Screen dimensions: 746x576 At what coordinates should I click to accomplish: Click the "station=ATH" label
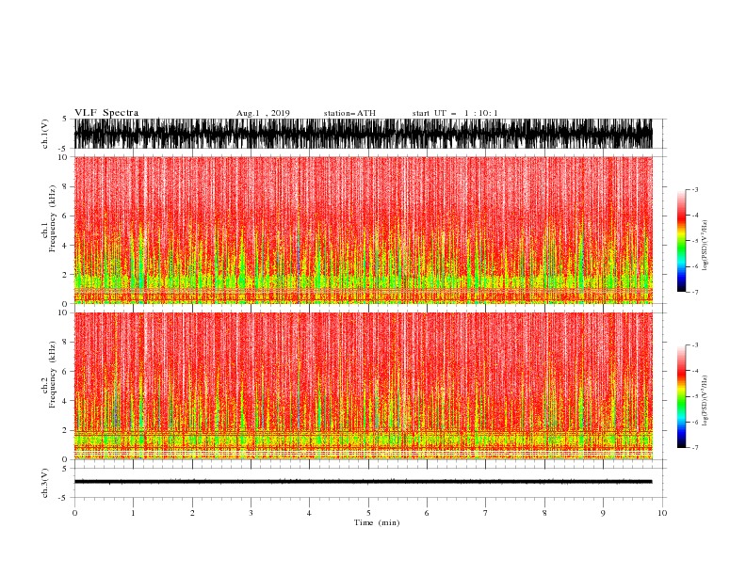tap(349, 113)
